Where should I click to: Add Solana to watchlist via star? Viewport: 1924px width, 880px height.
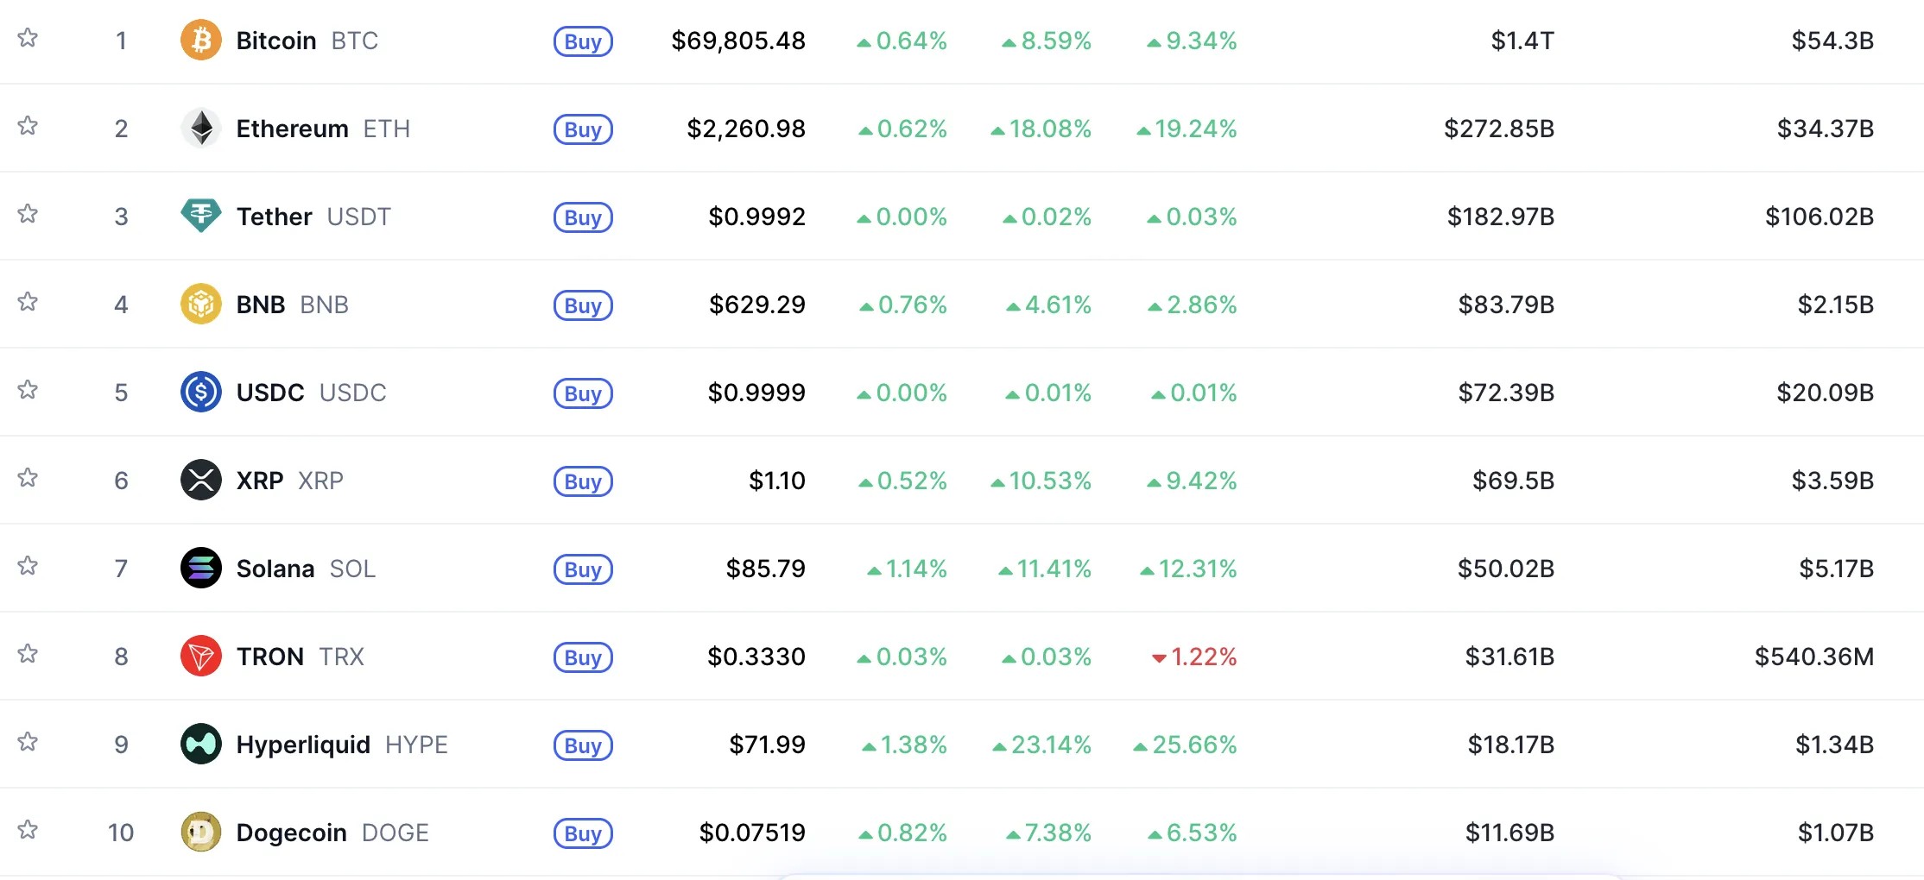coord(28,566)
